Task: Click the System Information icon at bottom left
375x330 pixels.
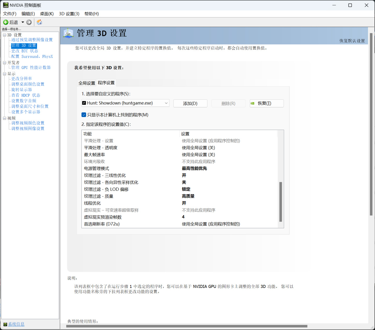Action: [x=5, y=324]
